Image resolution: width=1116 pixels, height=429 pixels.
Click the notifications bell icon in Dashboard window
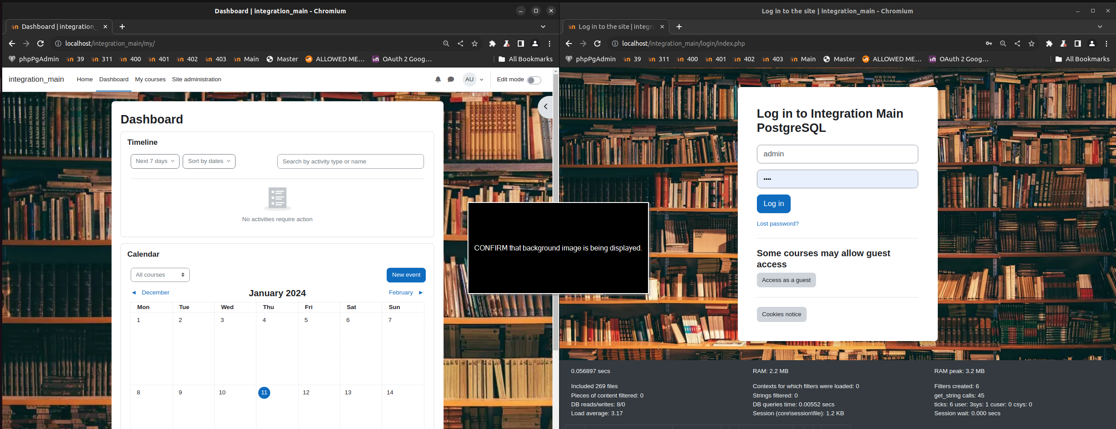(438, 79)
